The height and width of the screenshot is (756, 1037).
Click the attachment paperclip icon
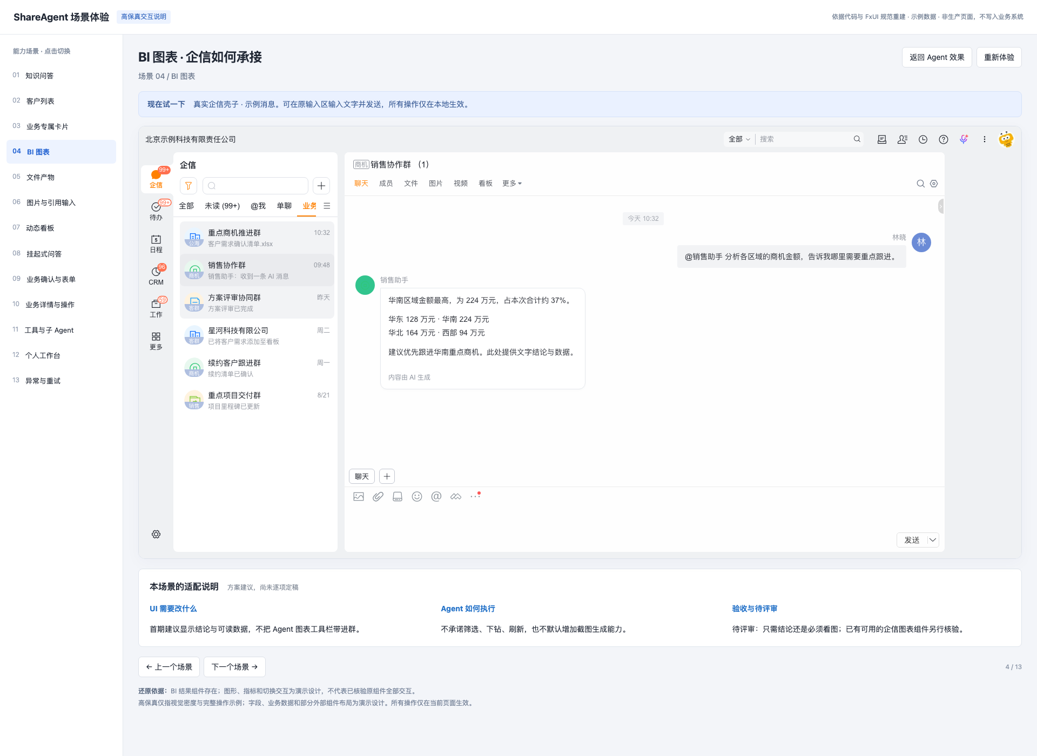click(x=378, y=496)
